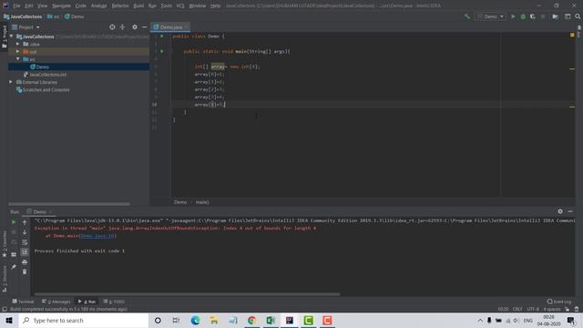Image resolution: width=583 pixels, height=328 pixels.
Task: Start debugging with the green bug icon
Action: pos(523,16)
